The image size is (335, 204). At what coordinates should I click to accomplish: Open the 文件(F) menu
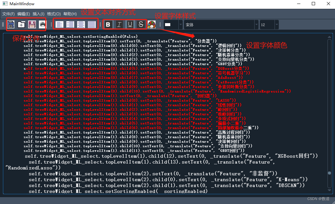[9, 14]
